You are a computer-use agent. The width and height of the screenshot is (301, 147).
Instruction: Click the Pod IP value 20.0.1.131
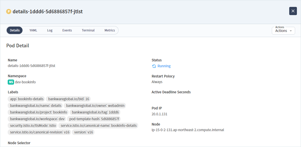click(x=159, y=114)
